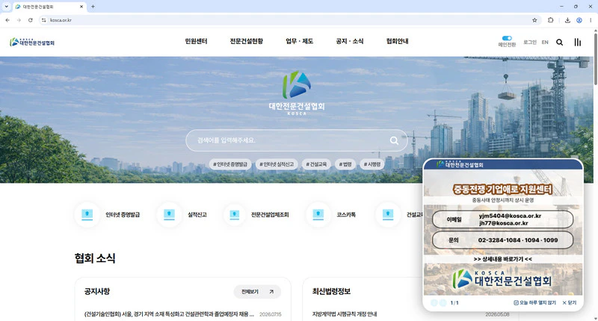Screen dimensions: 598x321
Task: Open the browser downloads icon
Action: tap(567, 20)
